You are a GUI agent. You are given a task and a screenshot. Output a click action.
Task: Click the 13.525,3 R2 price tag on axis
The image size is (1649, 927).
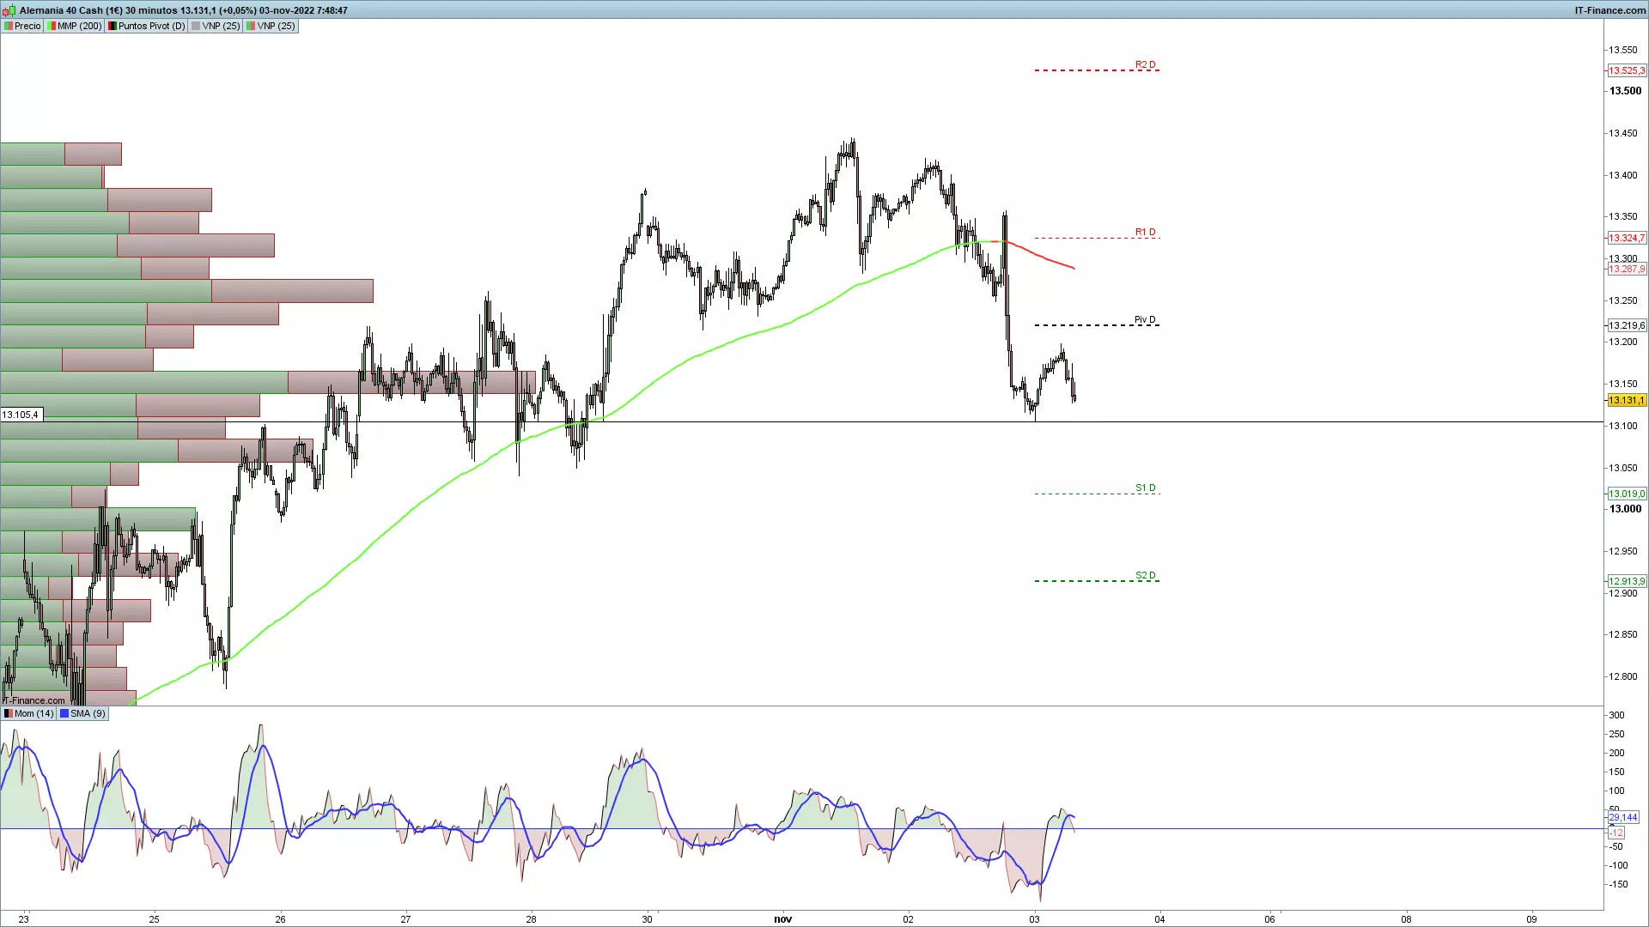(1627, 70)
